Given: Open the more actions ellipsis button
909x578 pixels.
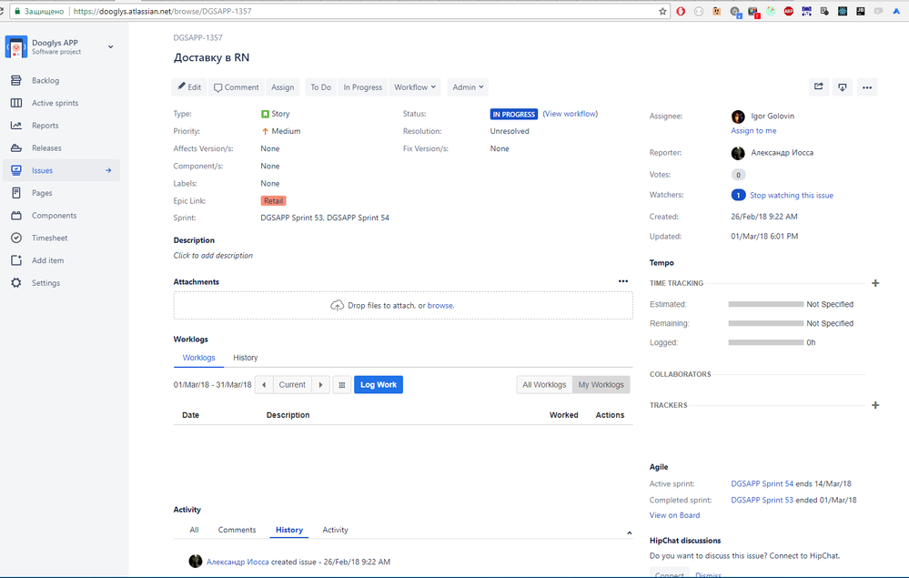Looking at the screenshot, I should (x=866, y=87).
